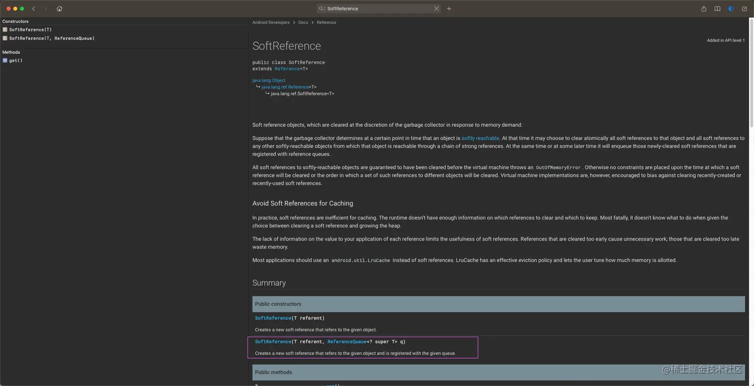
Task: Open SoftReference(T referent, ReferenceQueue) constructor link
Action: tap(273, 342)
